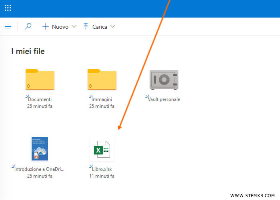Click the I miei file heading
This screenshot has width=280, height=200.
click(28, 51)
